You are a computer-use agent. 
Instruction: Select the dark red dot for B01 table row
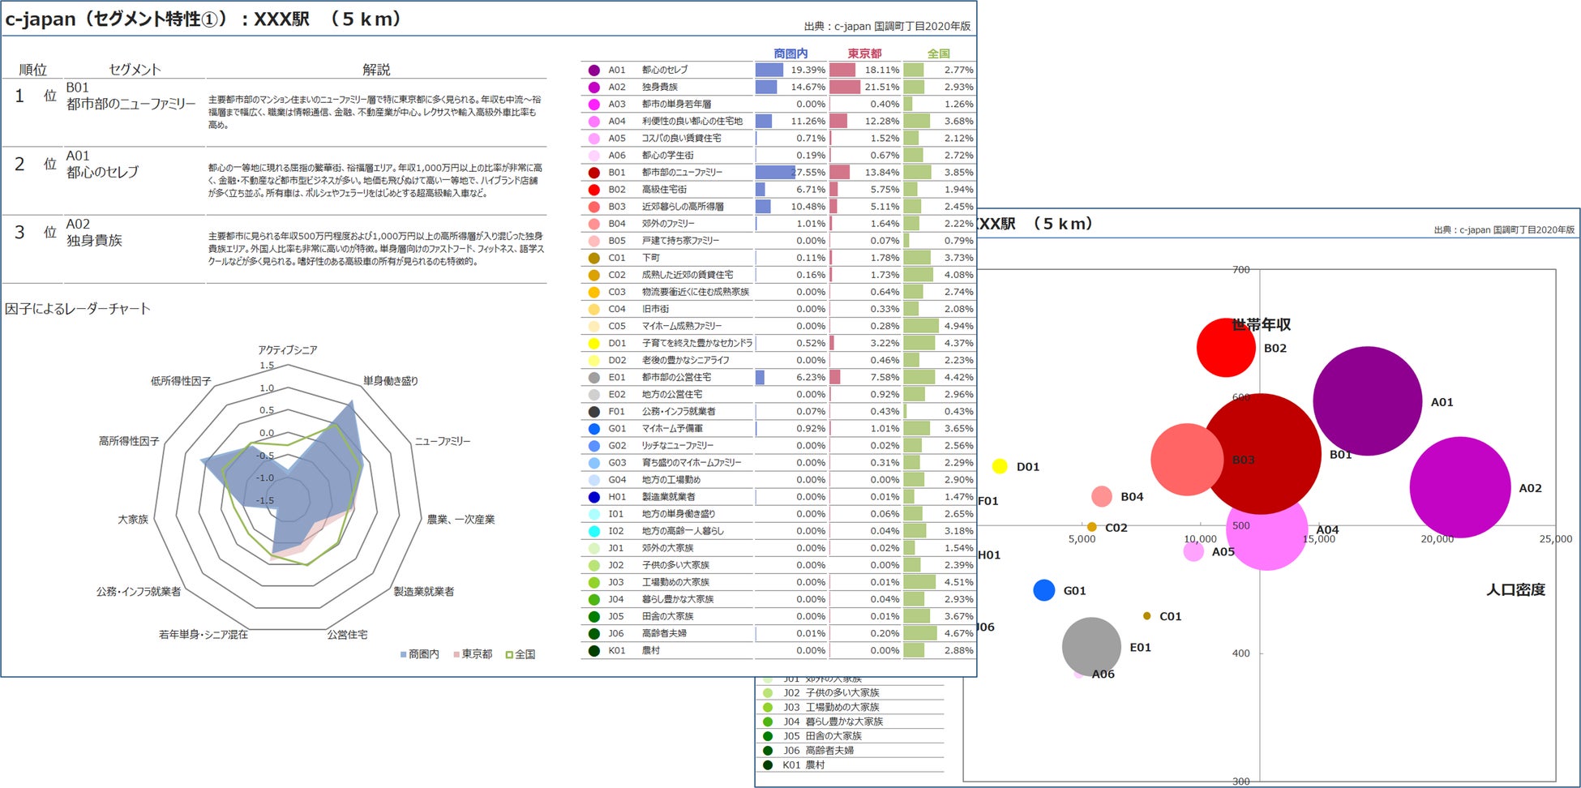coord(594,173)
